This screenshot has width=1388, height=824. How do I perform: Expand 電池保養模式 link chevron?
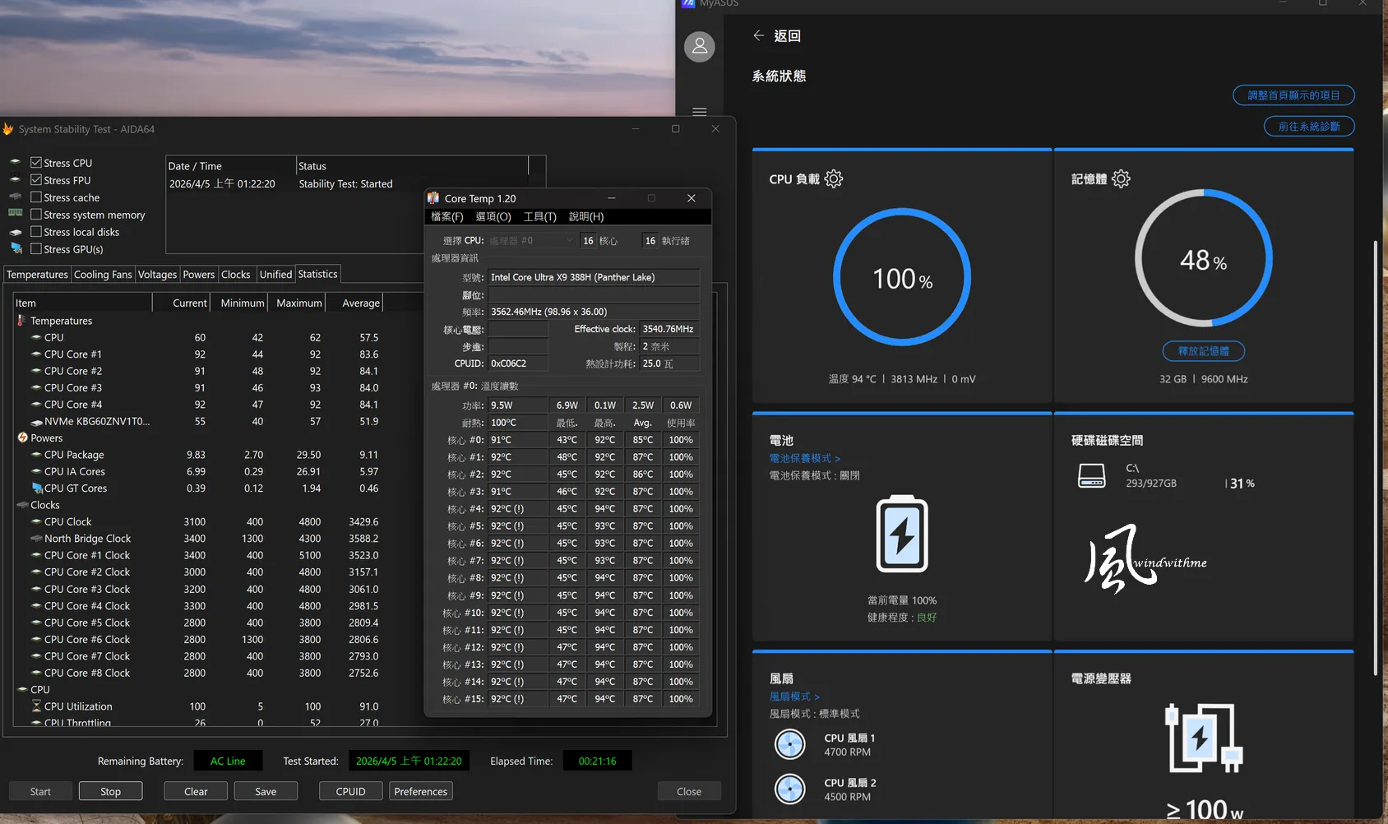pyautogui.click(x=838, y=459)
